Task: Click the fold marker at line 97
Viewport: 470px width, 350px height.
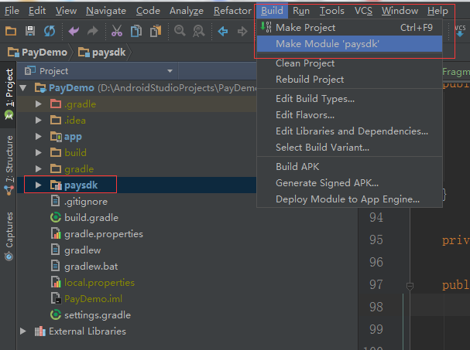Action: point(410,287)
